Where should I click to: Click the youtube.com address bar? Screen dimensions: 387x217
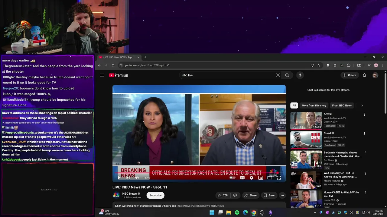[212, 65]
